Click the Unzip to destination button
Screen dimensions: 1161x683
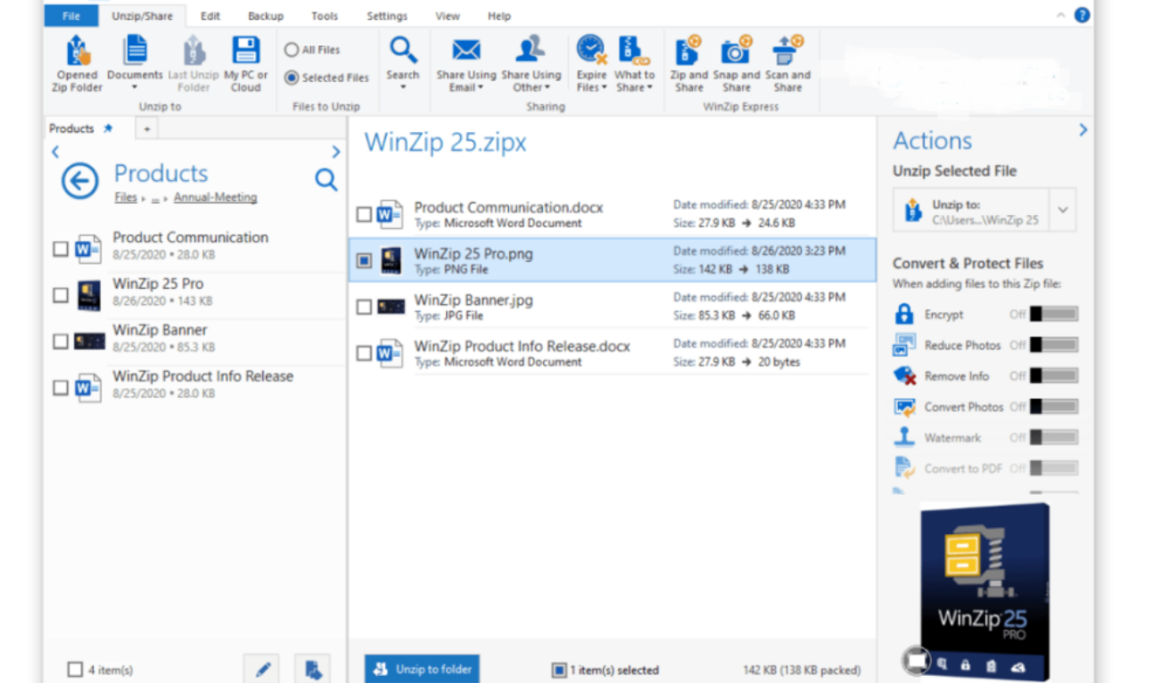pos(972,210)
